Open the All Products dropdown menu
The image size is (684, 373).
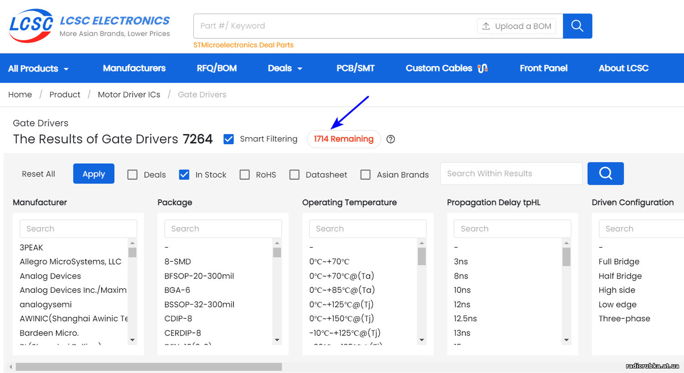[38, 68]
